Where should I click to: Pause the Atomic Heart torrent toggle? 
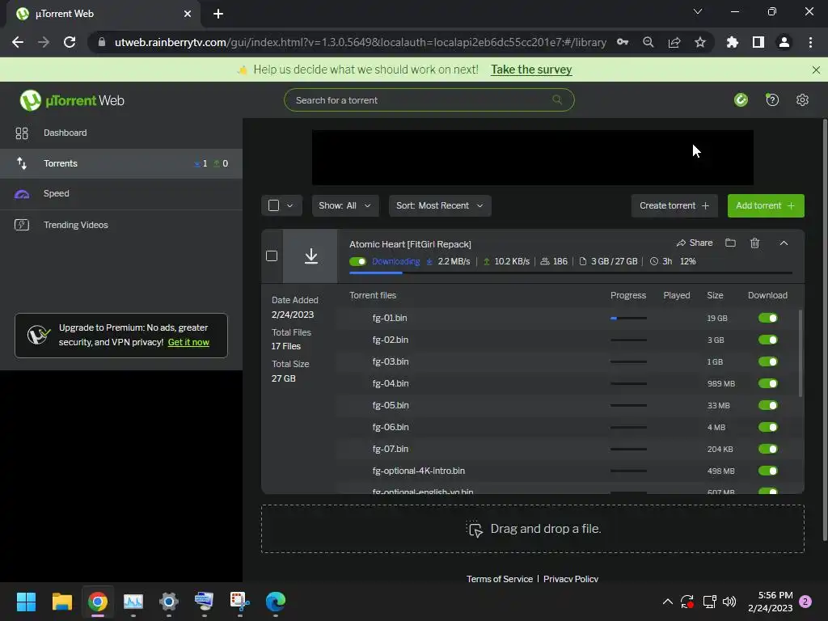point(357,261)
